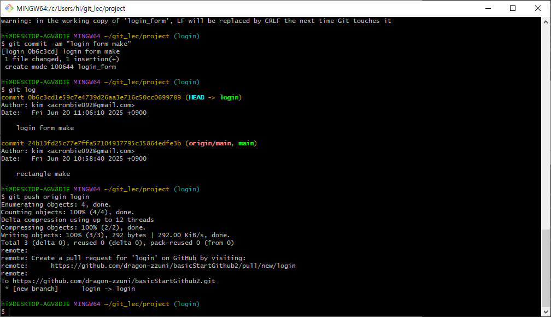The height and width of the screenshot is (317, 551).
Task: Click the 'git push origin login' command
Action: 49,197
